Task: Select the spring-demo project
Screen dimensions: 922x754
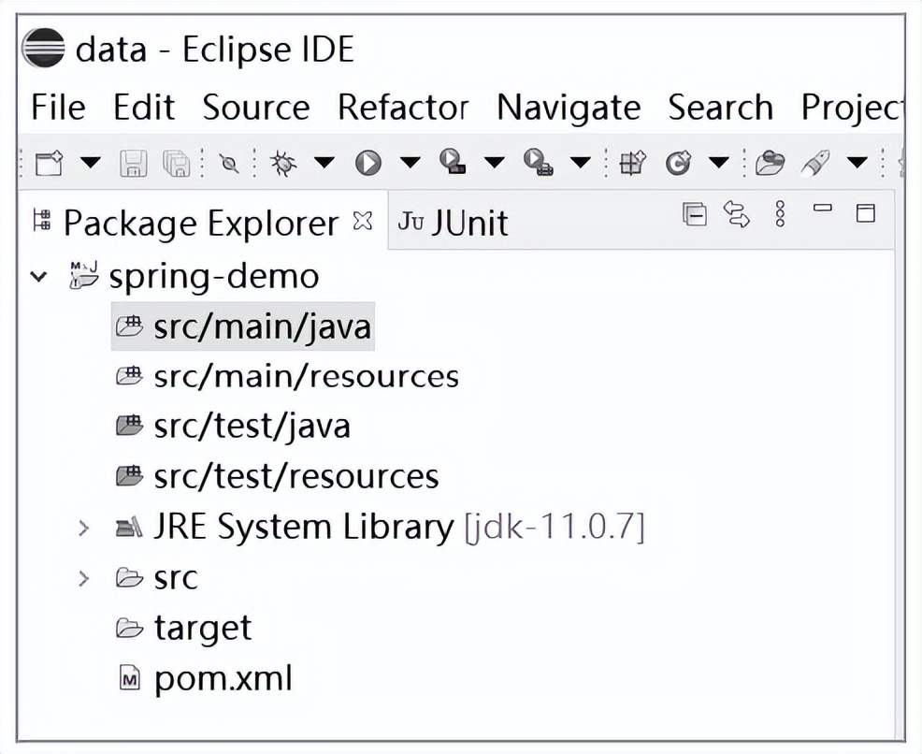Action: point(214,277)
